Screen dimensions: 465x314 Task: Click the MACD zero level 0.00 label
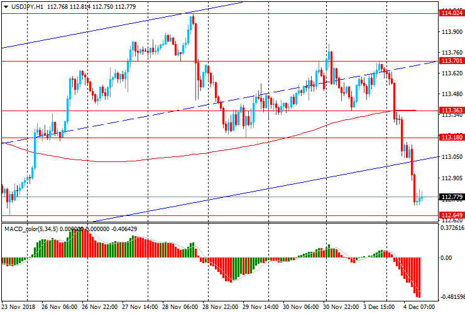pyautogui.click(x=446, y=258)
